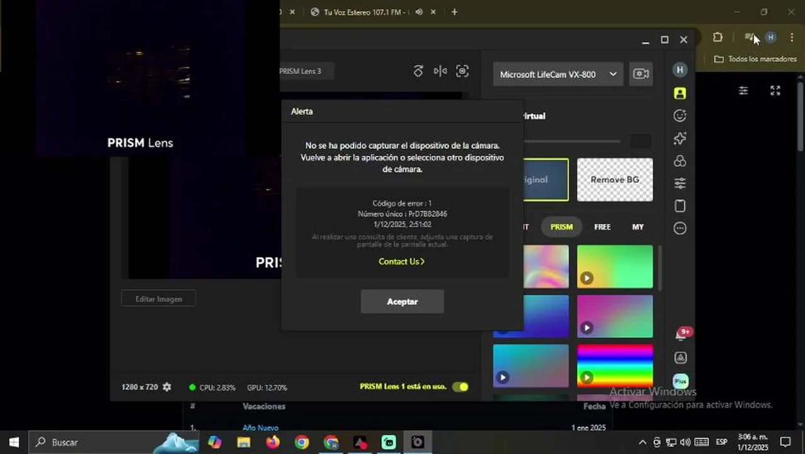Open File Explorer from the taskbar
The image size is (805, 454).
point(244,442)
